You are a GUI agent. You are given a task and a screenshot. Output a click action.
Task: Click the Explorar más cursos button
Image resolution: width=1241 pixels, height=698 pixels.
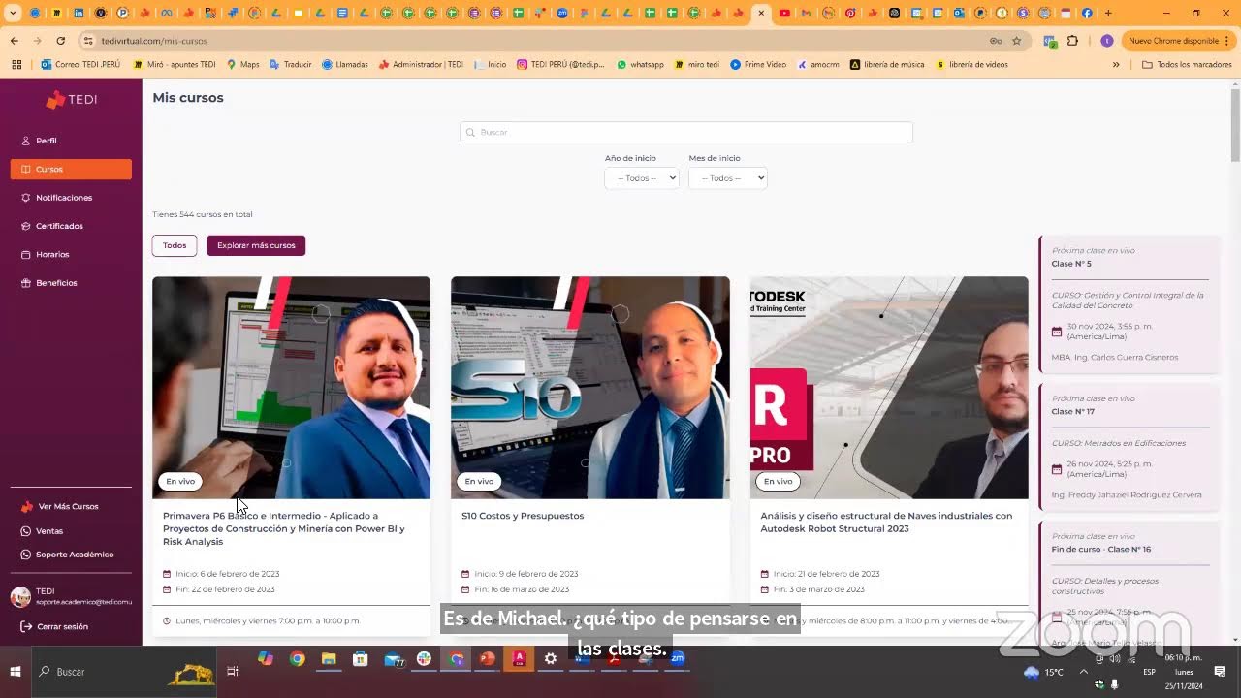256,245
